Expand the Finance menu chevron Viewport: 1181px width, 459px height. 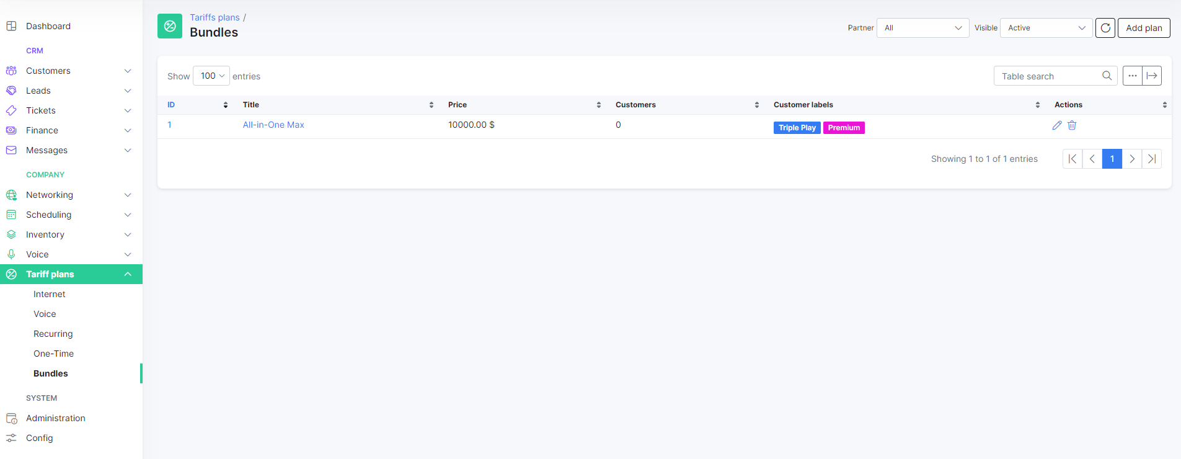pos(128,130)
